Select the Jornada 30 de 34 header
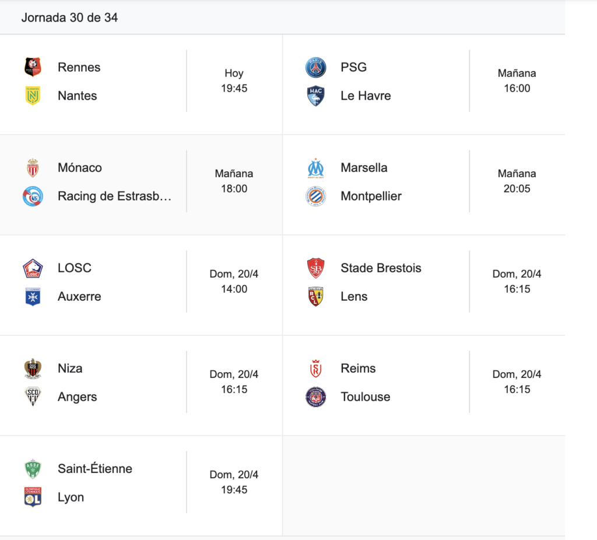This screenshot has width=597, height=540. [x=69, y=17]
